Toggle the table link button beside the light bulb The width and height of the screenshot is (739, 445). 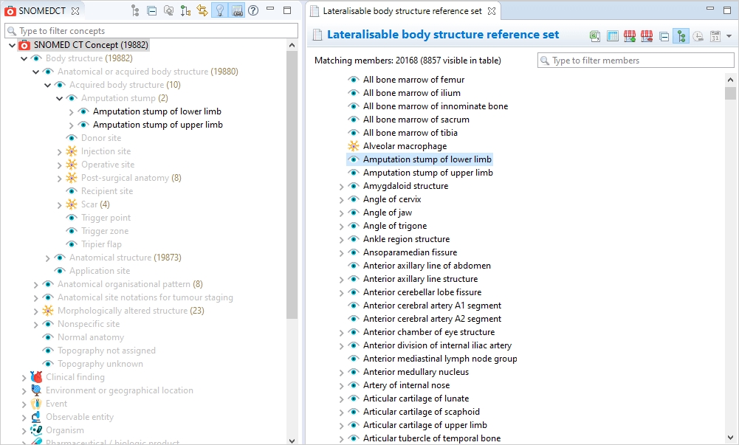[x=236, y=10]
